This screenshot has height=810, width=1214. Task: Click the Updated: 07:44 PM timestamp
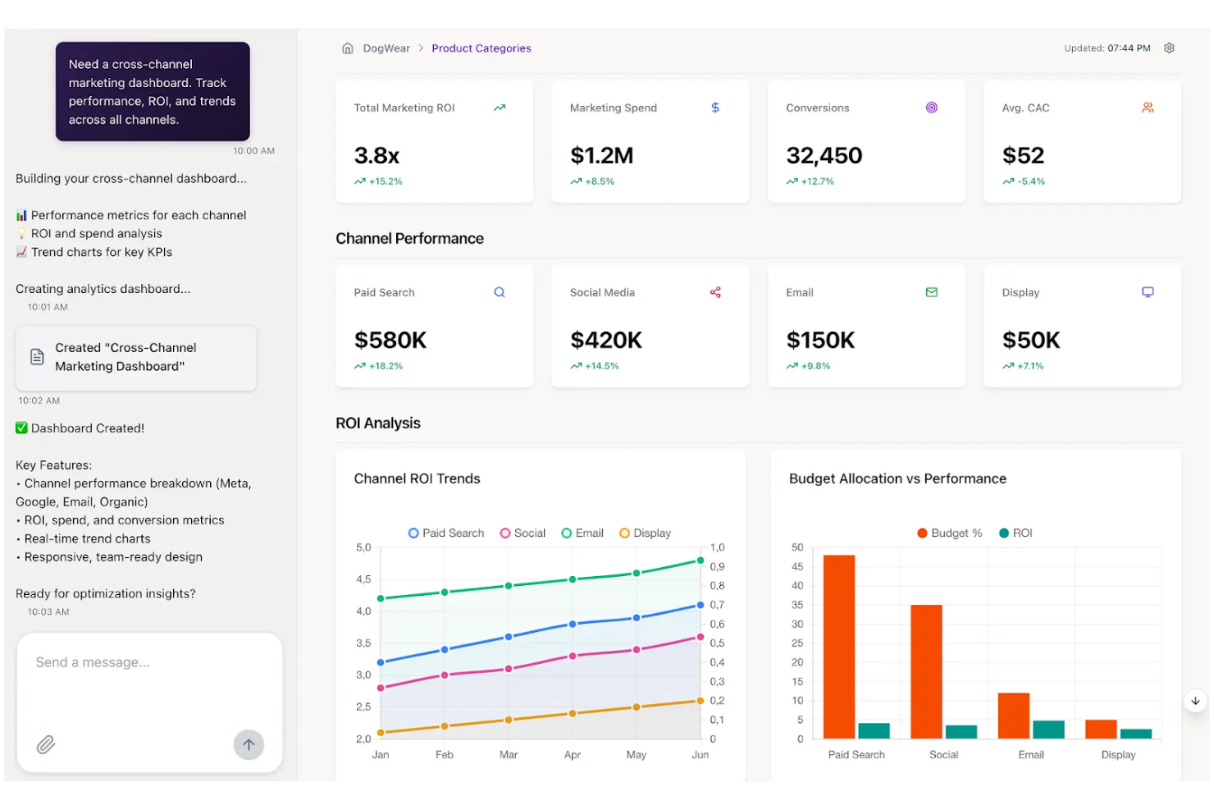pyautogui.click(x=1107, y=48)
